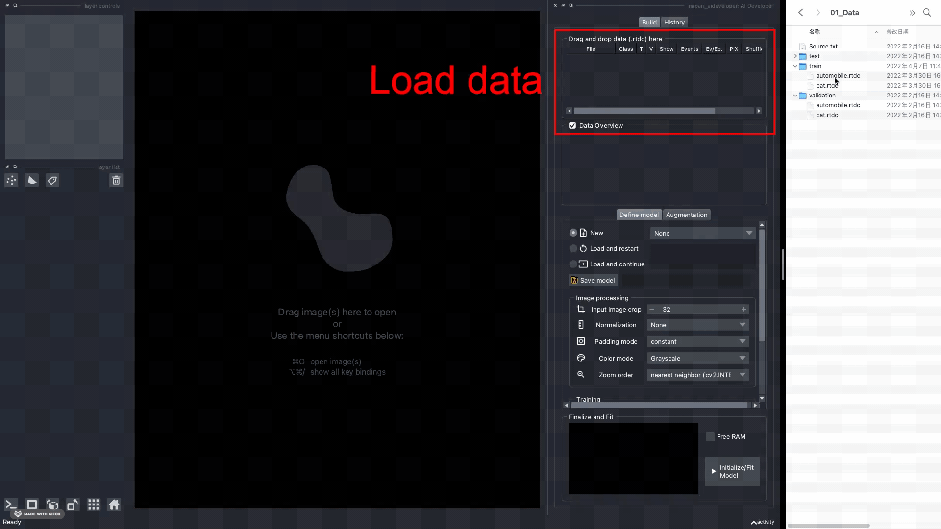
Task: Click the add layer icon in layer list
Action: [11, 180]
